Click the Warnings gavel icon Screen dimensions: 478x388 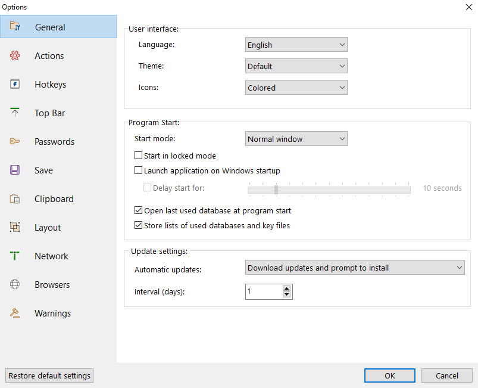[x=15, y=313]
